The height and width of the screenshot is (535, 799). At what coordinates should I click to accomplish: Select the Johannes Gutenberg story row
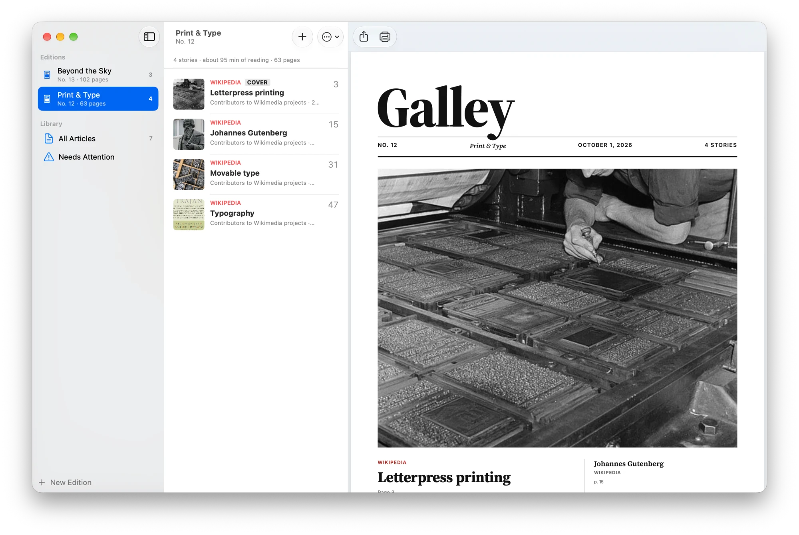(x=256, y=134)
